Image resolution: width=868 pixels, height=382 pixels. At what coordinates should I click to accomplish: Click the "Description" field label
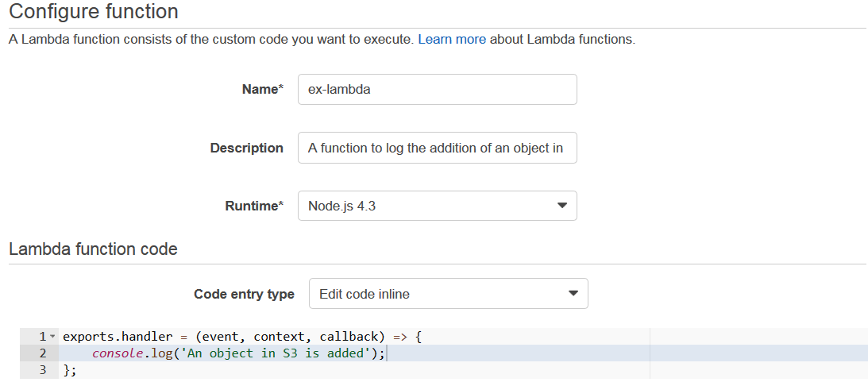[246, 149]
